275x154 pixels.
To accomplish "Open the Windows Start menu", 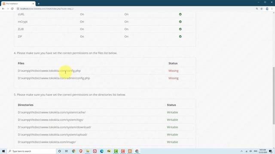I will (x=3, y=151).
